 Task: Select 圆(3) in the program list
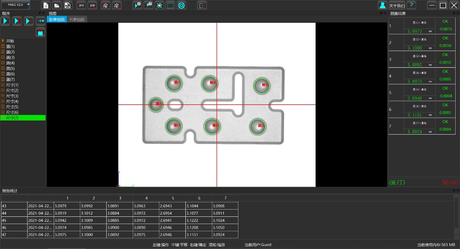(10, 58)
